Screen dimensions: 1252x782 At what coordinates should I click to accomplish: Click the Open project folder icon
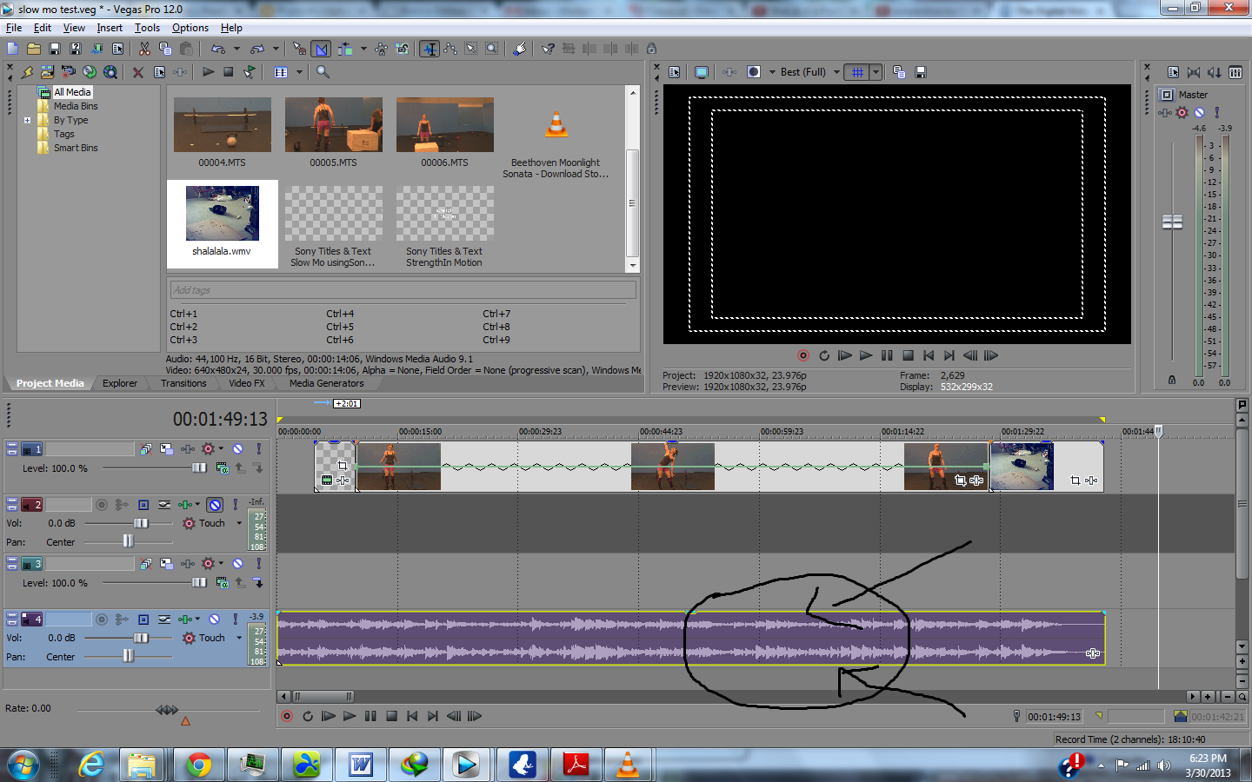point(34,49)
